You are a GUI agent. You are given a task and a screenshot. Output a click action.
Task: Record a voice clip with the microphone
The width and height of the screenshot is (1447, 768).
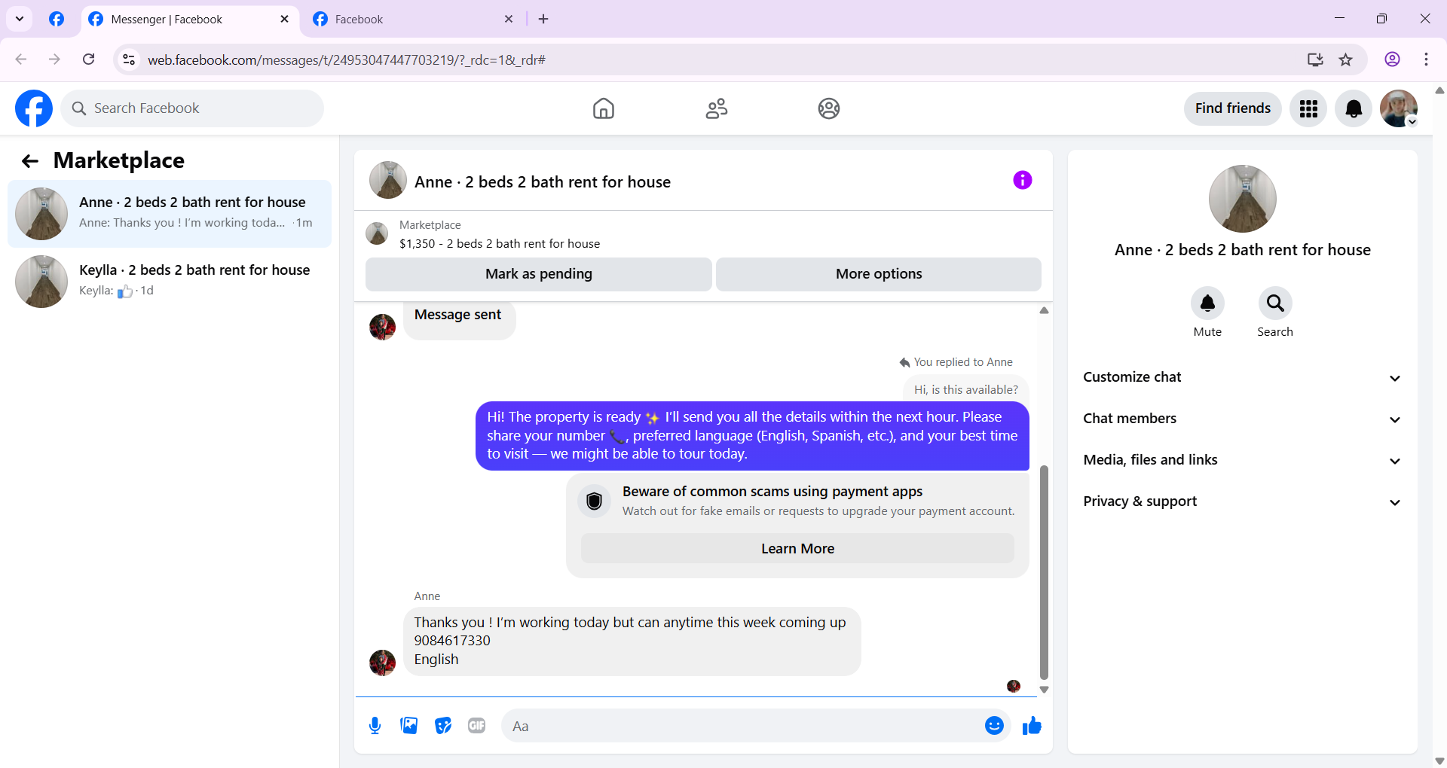(375, 726)
